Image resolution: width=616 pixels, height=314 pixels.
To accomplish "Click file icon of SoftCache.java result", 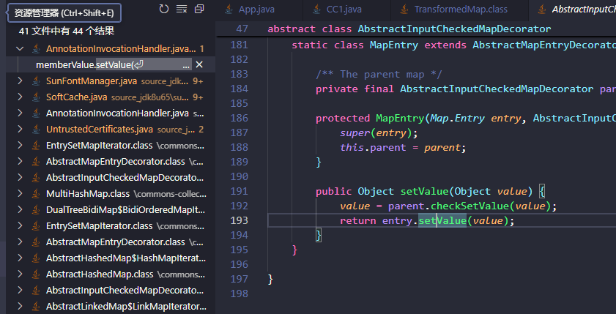I will [x=36, y=97].
